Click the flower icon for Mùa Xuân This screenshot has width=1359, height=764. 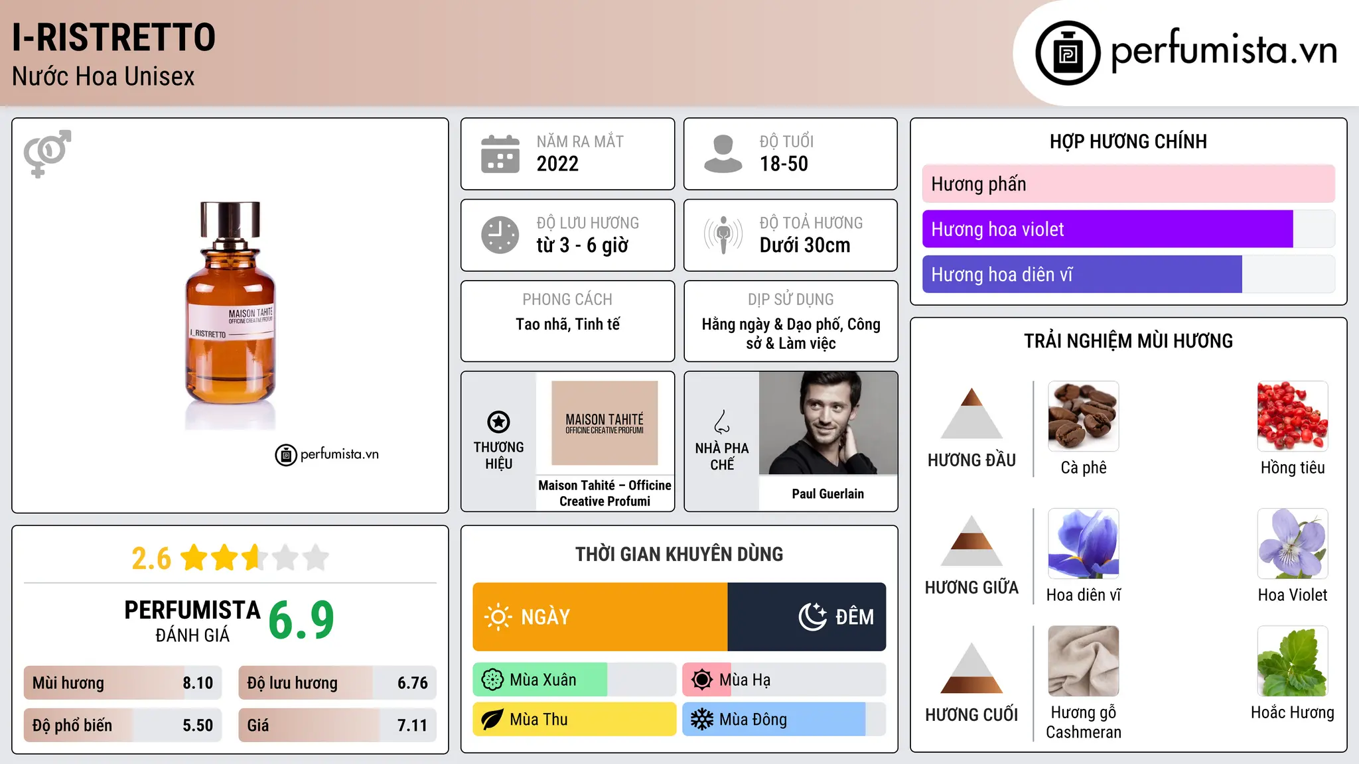[x=492, y=680]
